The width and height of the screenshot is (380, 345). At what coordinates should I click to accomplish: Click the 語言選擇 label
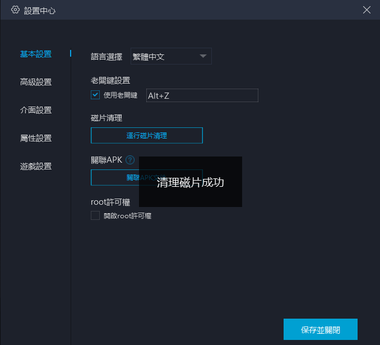pos(106,57)
